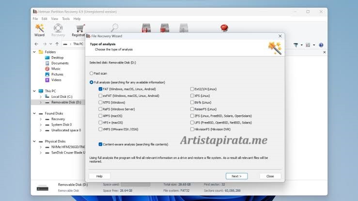Open the Tools menu
The height and width of the screenshot is (201, 358).
[x=66, y=19]
